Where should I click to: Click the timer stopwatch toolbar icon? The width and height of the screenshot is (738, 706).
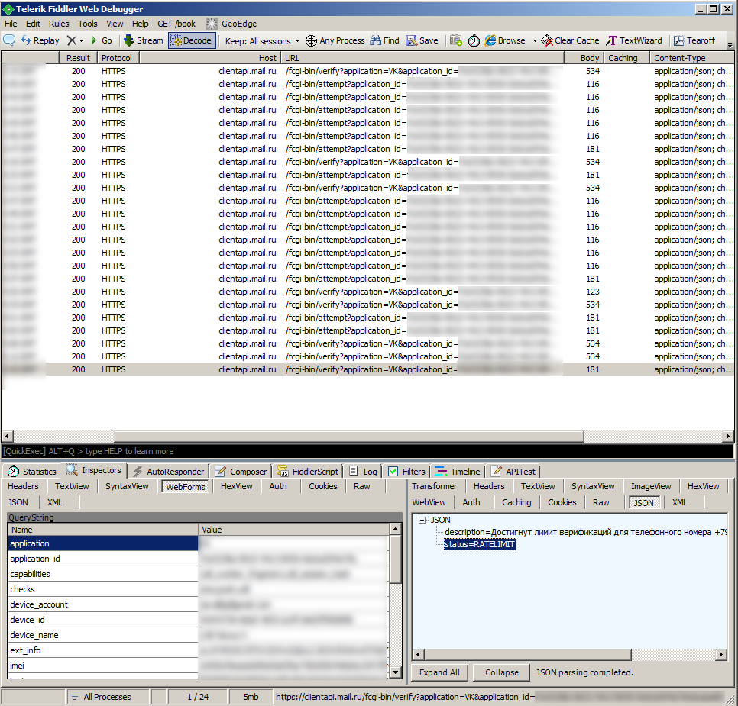[474, 40]
